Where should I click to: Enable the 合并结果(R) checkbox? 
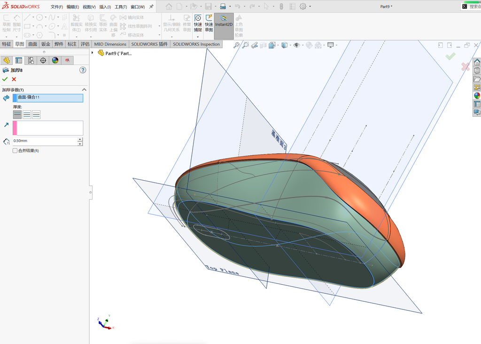coord(15,151)
